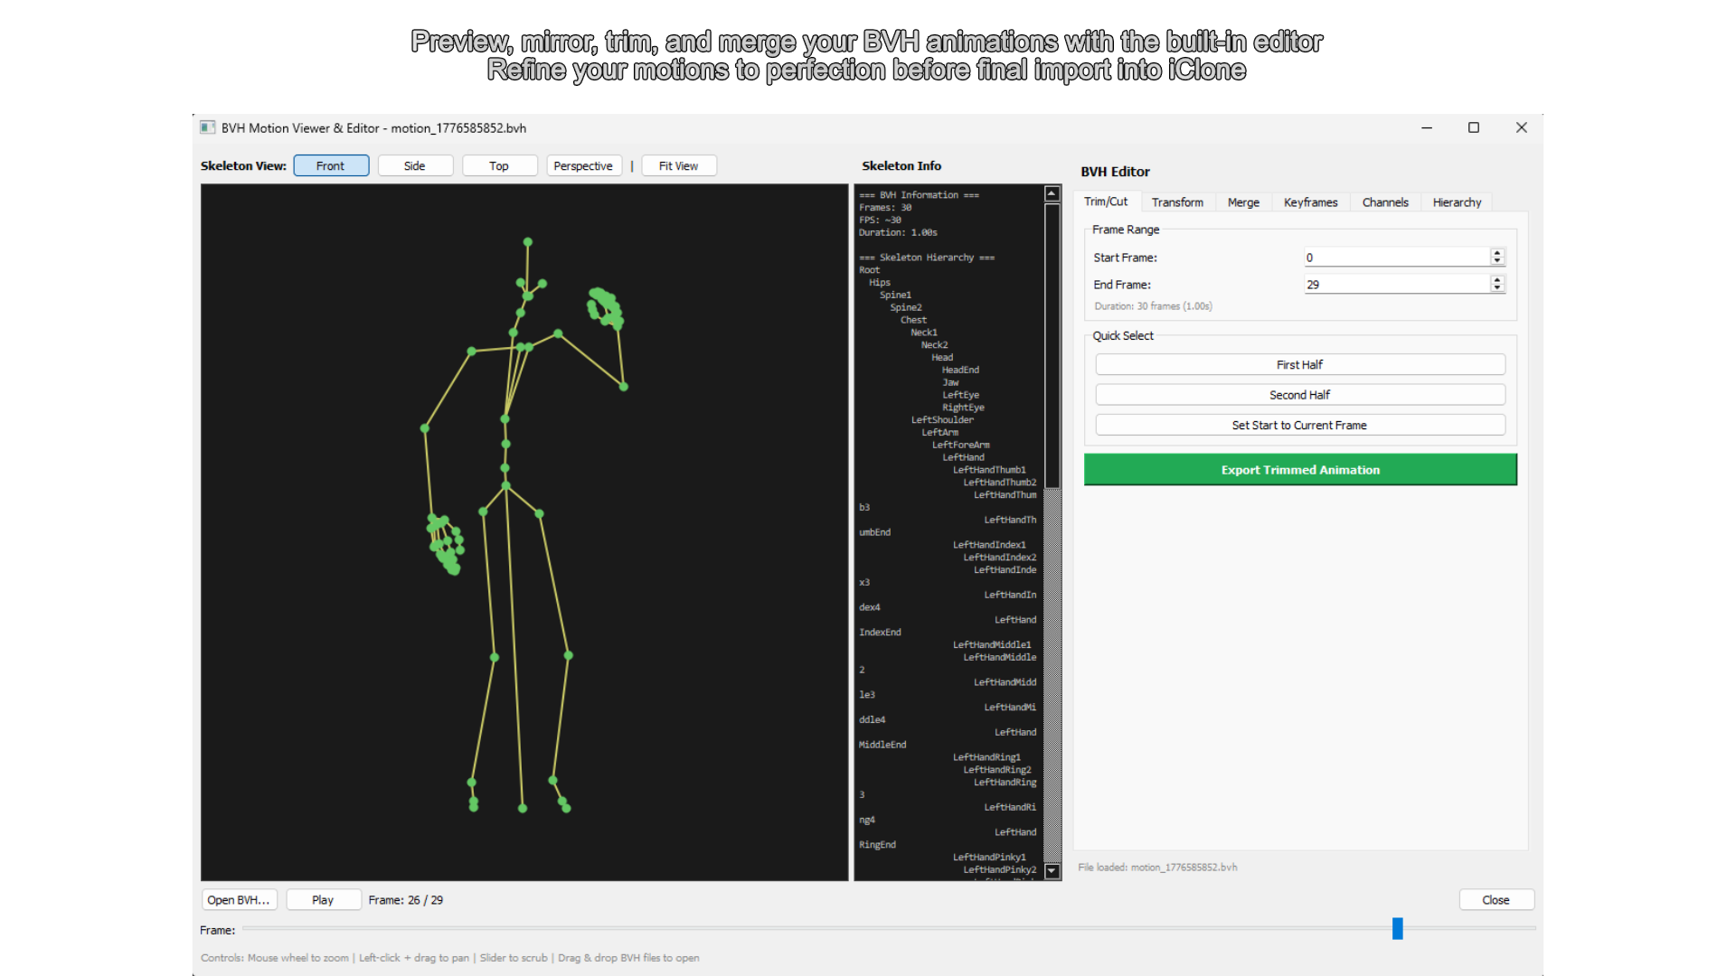1736x976 pixels.
Task: Open the Channels tab
Action: (x=1385, y=202)
